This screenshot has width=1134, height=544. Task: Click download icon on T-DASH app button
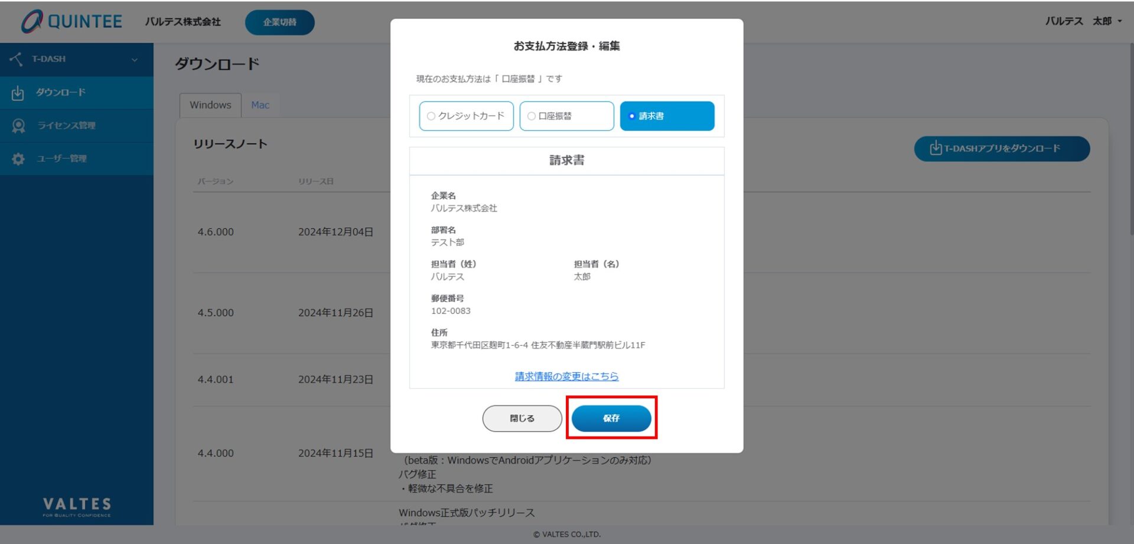pos(935,148)
